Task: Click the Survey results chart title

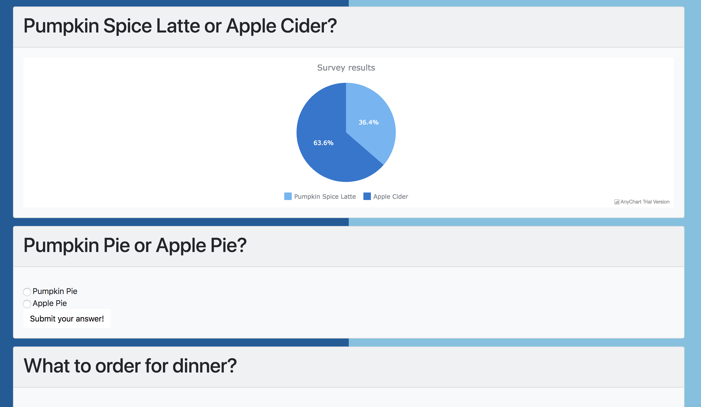Action: click(346, 67)
